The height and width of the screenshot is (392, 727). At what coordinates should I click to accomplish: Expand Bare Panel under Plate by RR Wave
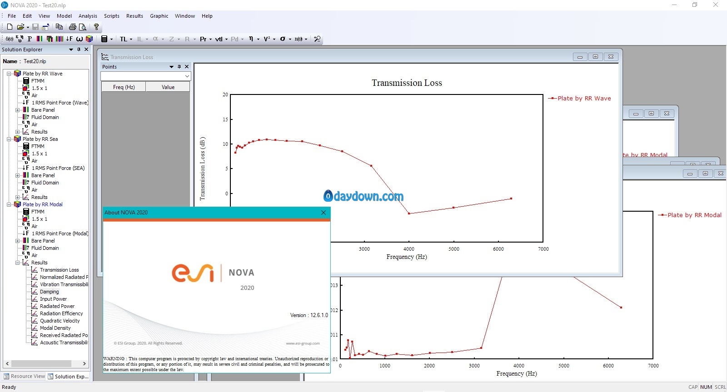tap(17, 110)
